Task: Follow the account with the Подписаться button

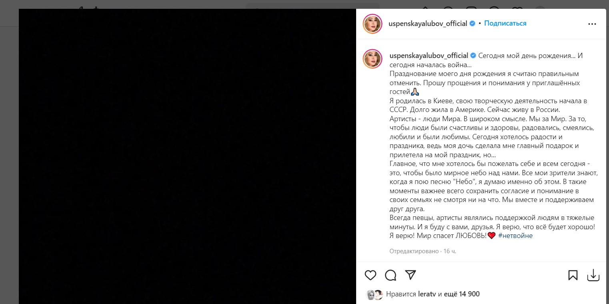Action: click(x=505, y=24)
